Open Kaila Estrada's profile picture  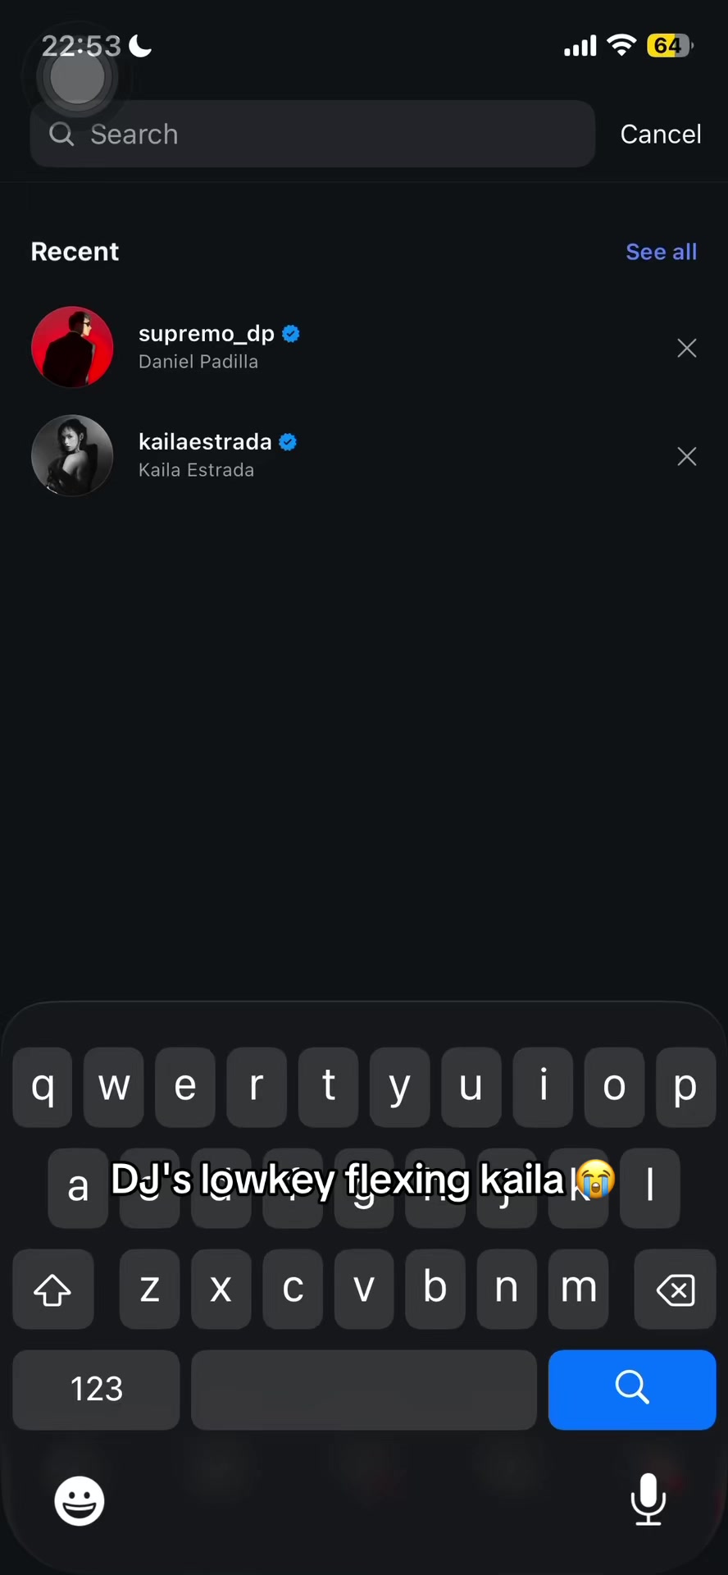click(72, 455)
